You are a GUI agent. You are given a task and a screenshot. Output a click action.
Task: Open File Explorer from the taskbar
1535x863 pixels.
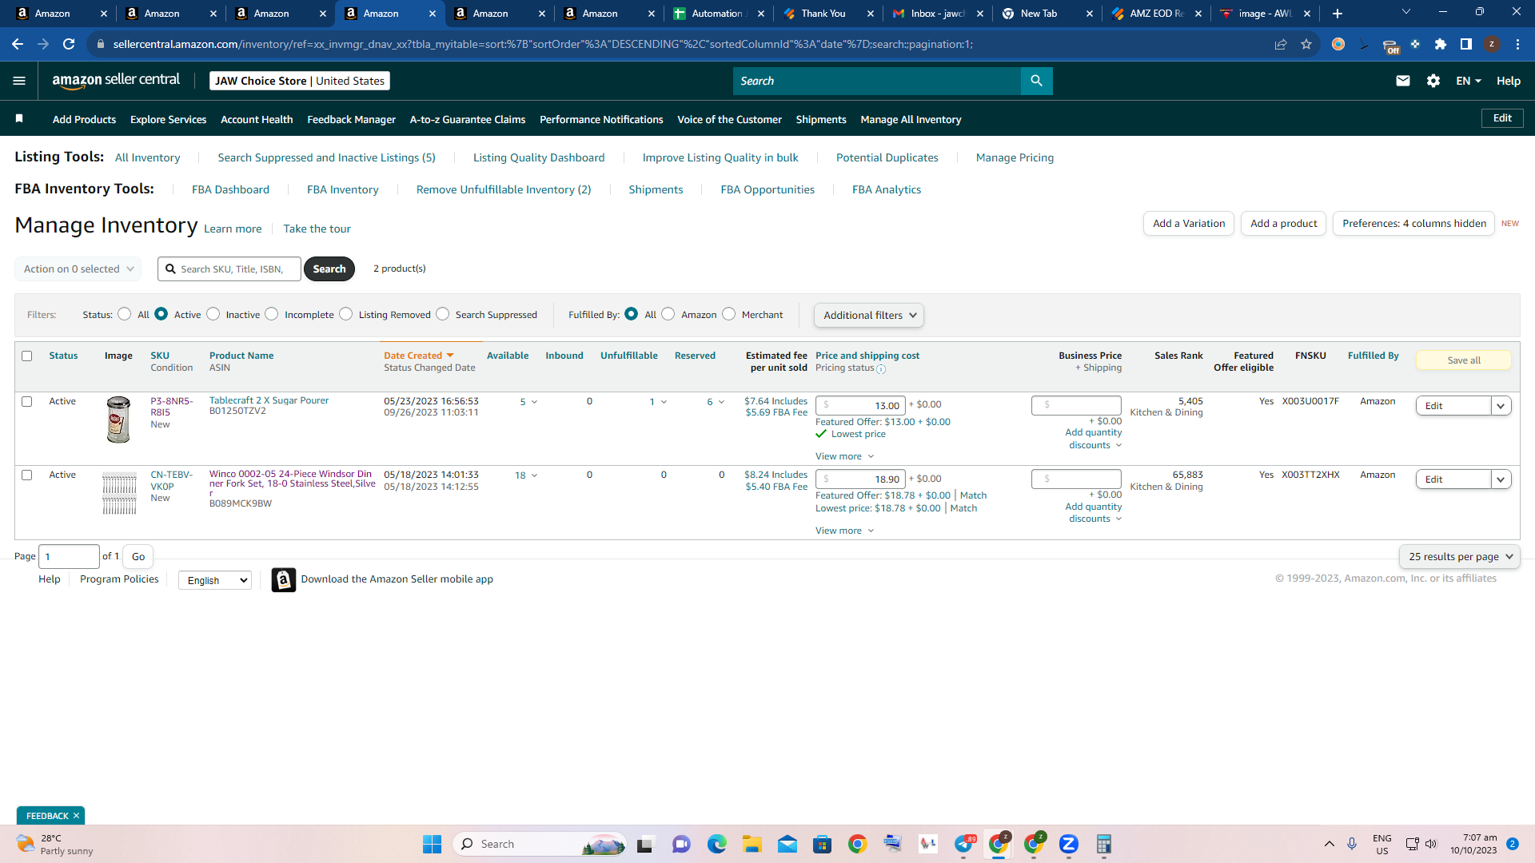(752, 844)
